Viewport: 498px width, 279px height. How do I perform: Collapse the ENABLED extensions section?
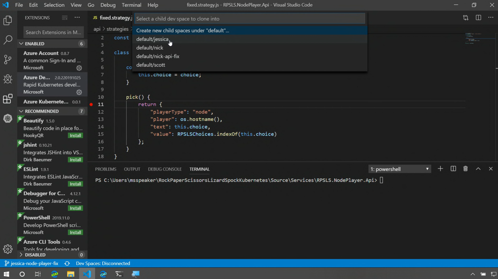21,44
